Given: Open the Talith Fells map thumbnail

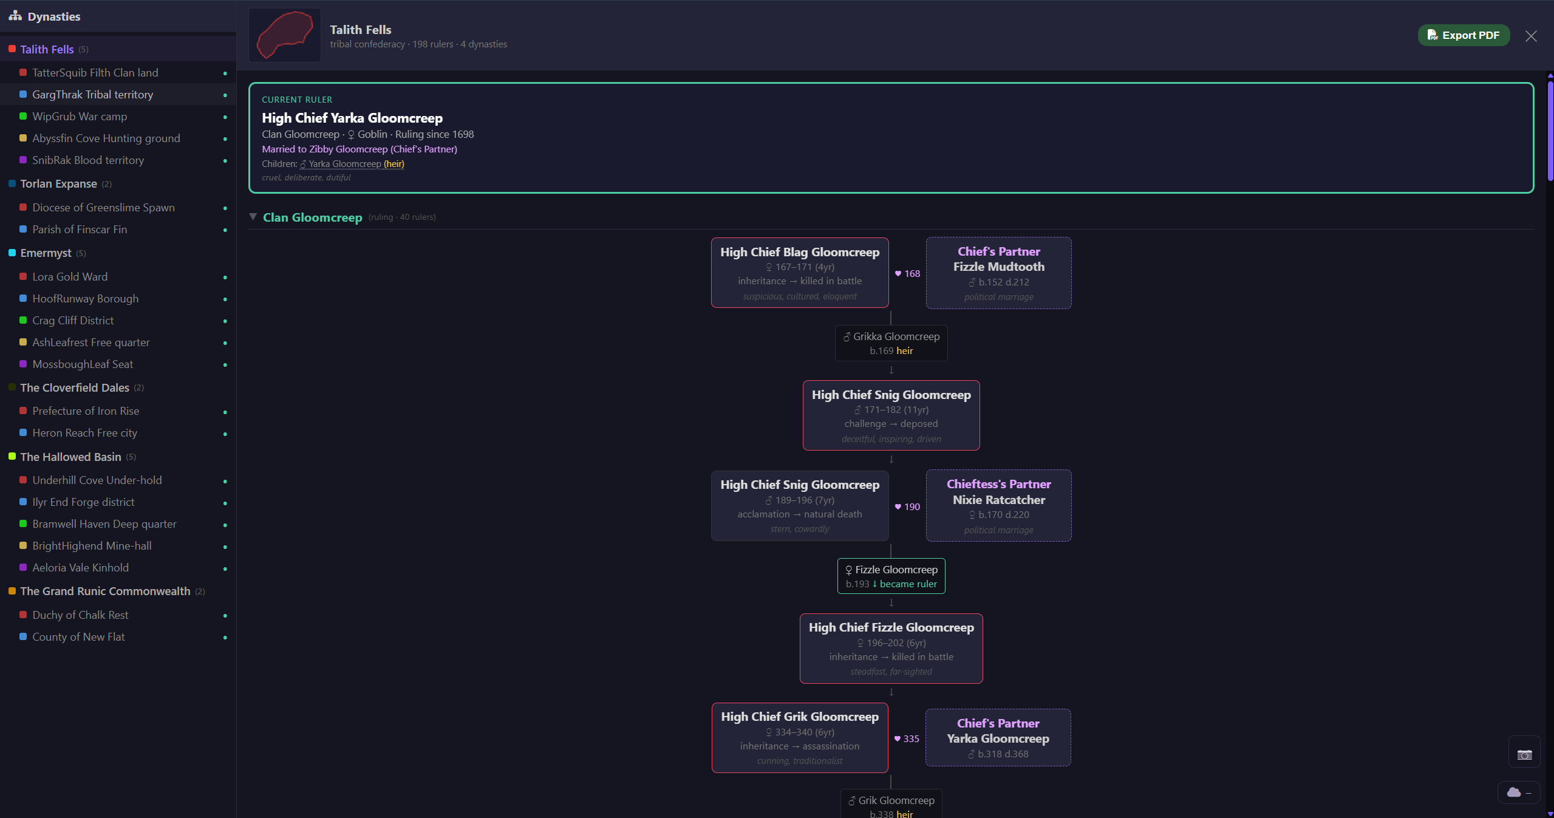Looking at the screenshot, I should coord(285,35).
